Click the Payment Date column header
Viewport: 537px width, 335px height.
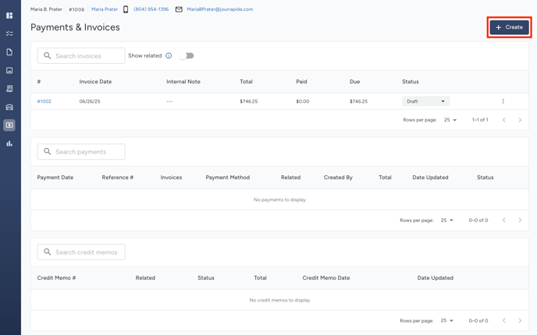(55, 178)
